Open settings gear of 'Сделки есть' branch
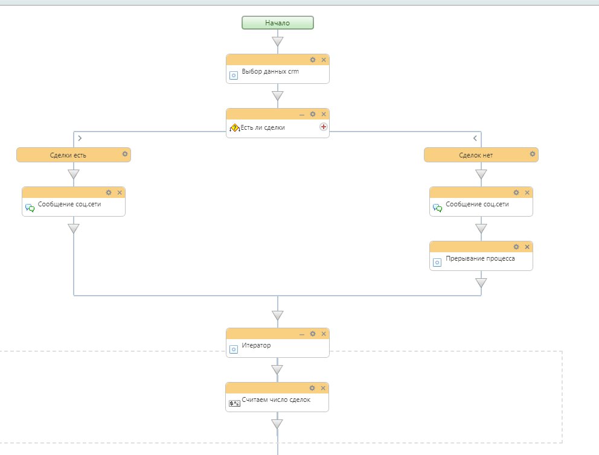The height and width of the screenshot is (455, 599). (x=125, y=154)
